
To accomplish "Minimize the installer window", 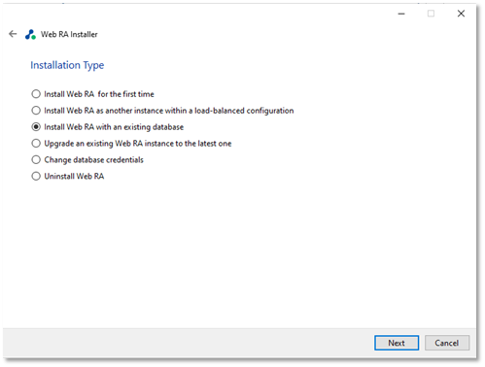I will 401,14.
